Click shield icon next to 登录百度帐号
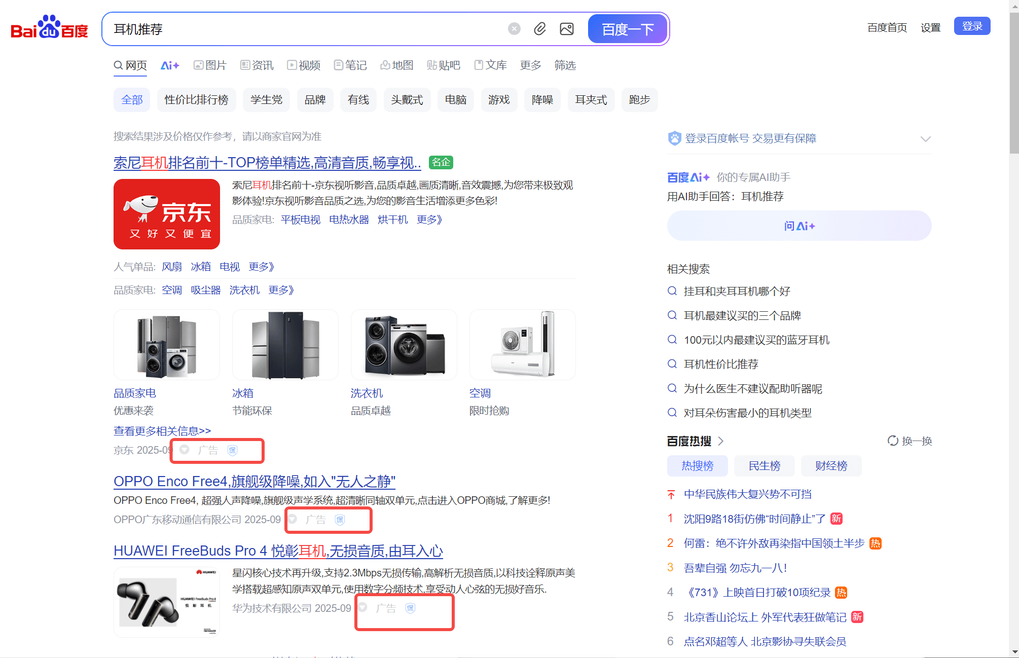Viewport: 1019px width, 658px height. tap(674, 138)
